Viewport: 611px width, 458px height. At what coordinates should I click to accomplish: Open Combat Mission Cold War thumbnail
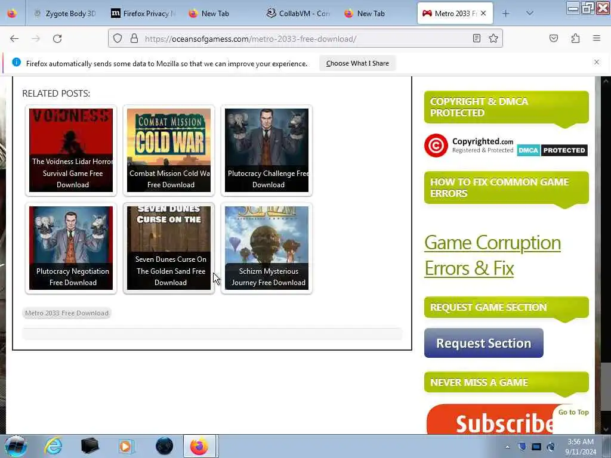169,150
